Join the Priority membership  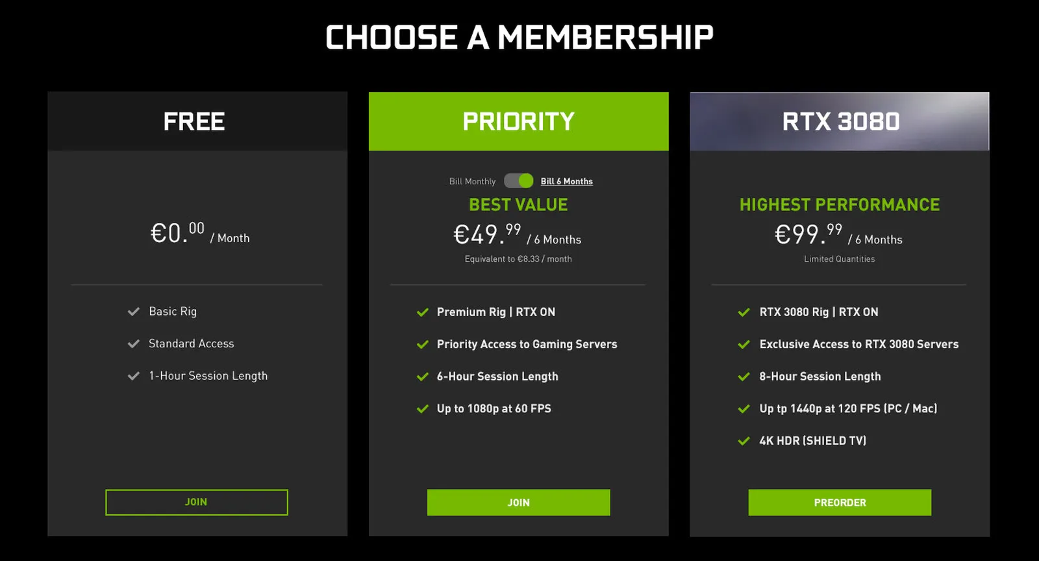point(519,503)
